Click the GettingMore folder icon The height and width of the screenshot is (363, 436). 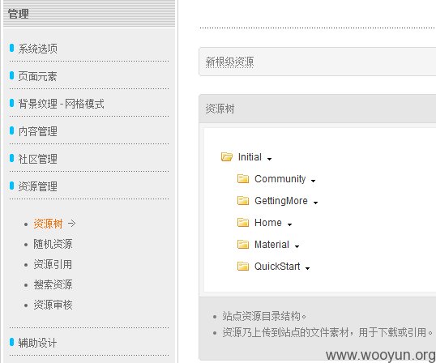pyautogui.click(x=243, y=200)
